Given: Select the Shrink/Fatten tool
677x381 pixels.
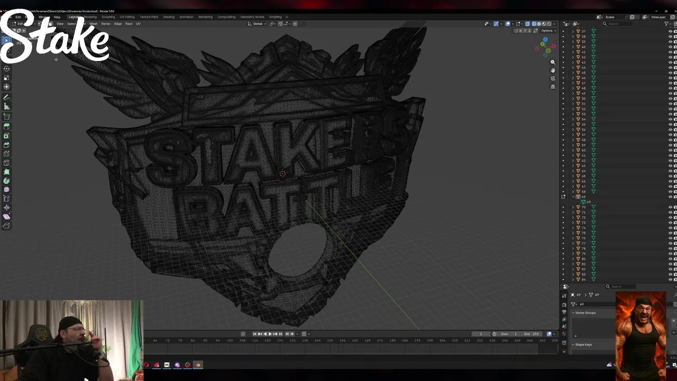Looking at the screenshot, I should tap(6, 207).
